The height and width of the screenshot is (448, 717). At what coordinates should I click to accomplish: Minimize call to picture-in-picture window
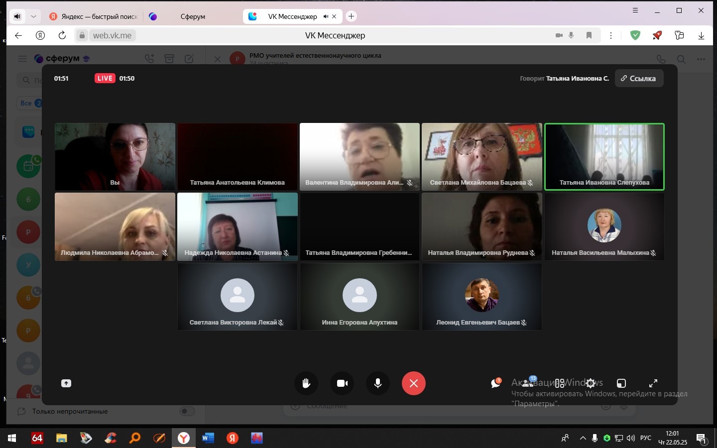[x=621, y=383]
